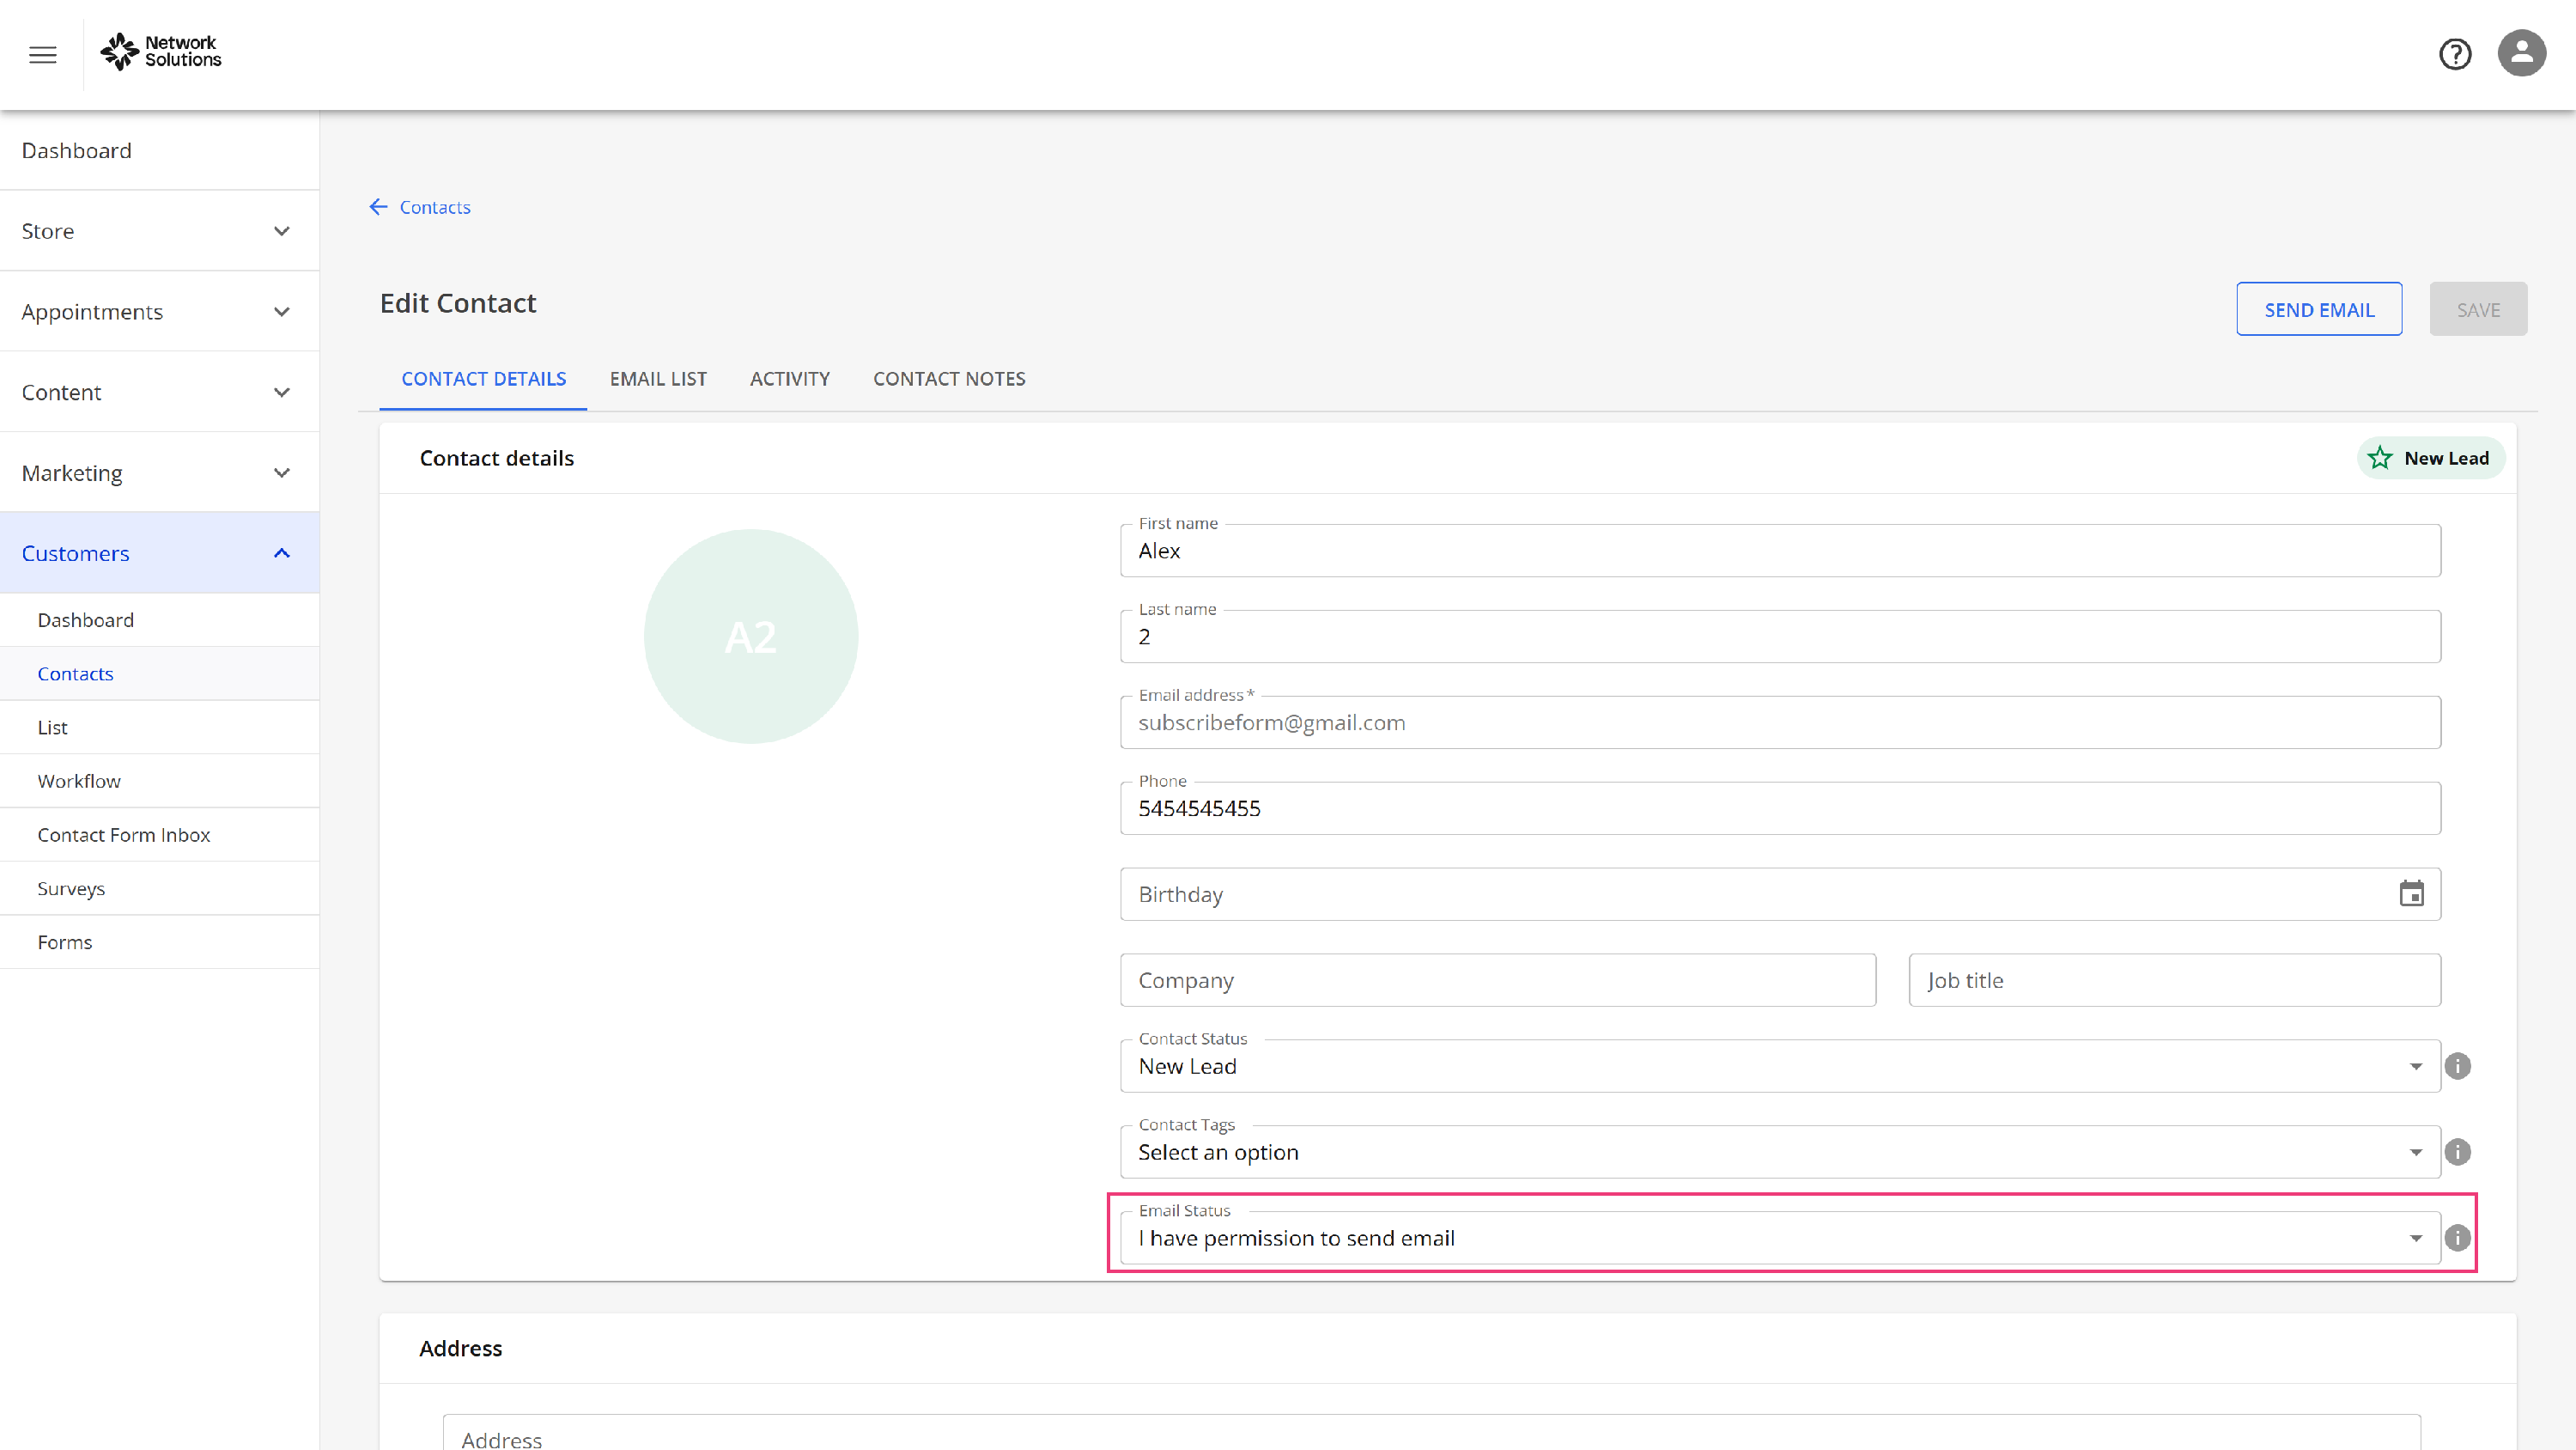Show info for Contact Status
2576x1450 pixels.
2458,1066
